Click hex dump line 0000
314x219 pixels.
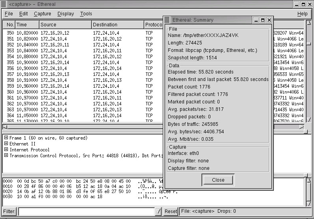point(83,181)
